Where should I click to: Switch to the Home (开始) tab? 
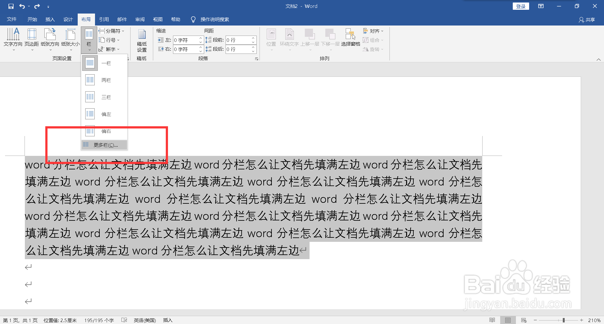point(32,19)
